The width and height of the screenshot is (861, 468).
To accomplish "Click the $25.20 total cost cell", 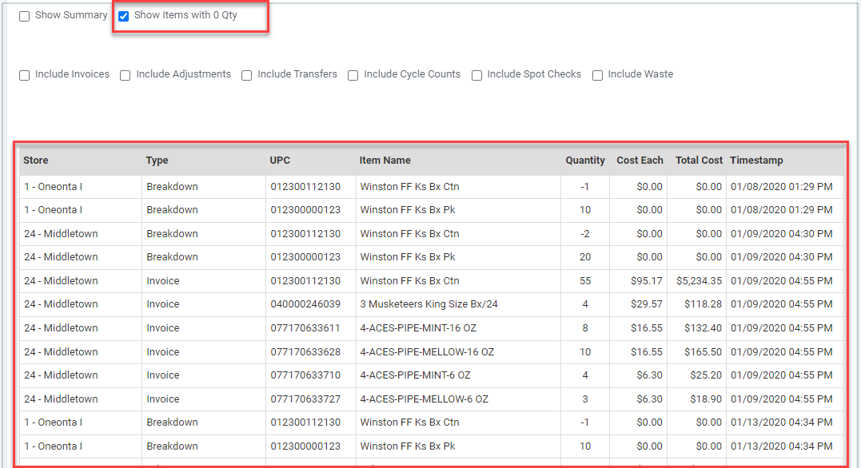I will click(706, 375).
